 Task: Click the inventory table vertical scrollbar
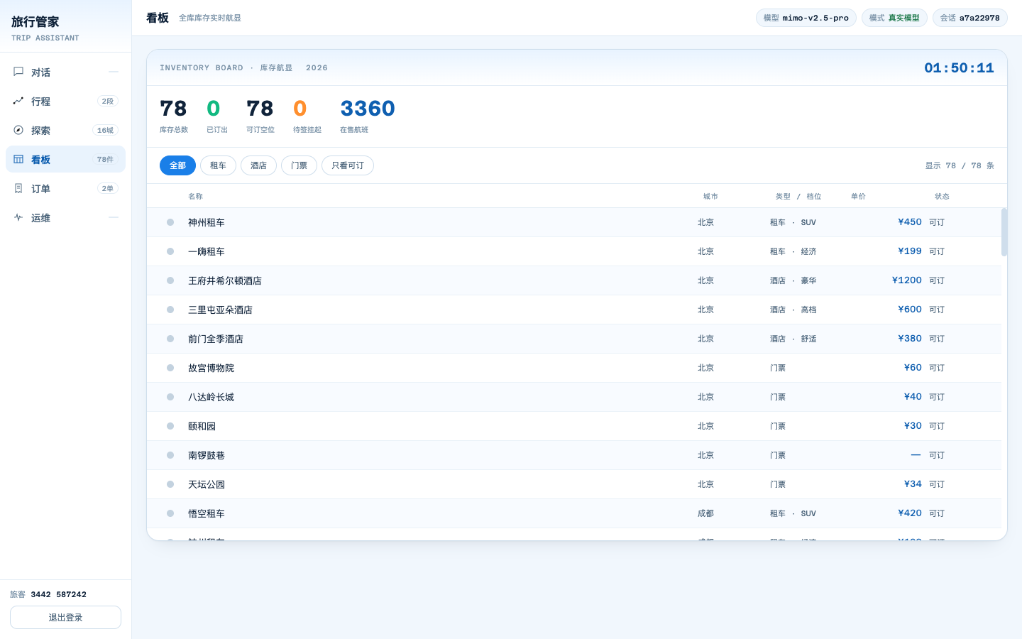click(1004, 232)
